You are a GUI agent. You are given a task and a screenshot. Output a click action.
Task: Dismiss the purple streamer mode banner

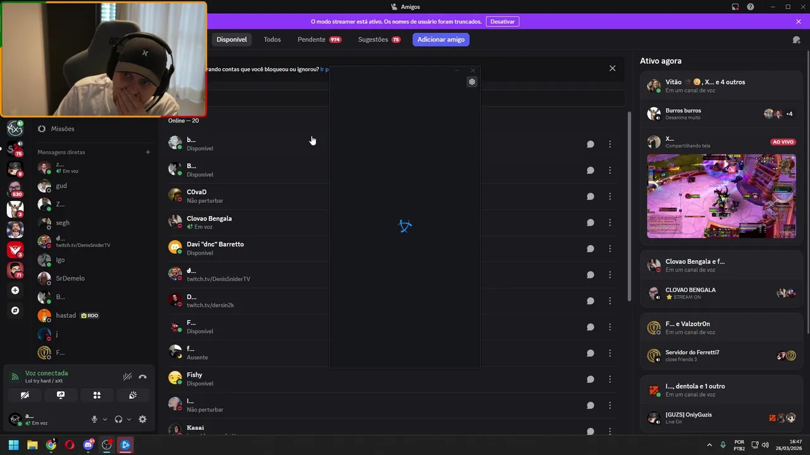pos(799,21)
